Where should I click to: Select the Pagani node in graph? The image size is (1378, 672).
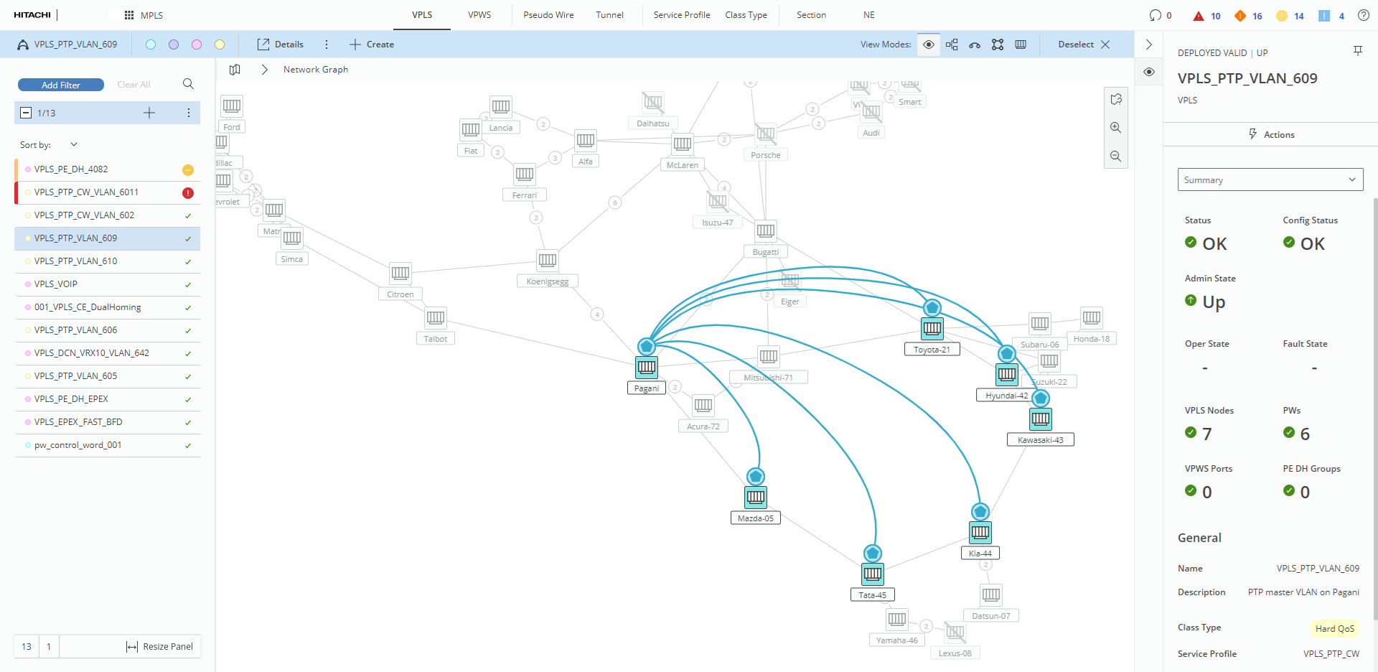pyautogui.click(x=647, y=368)
